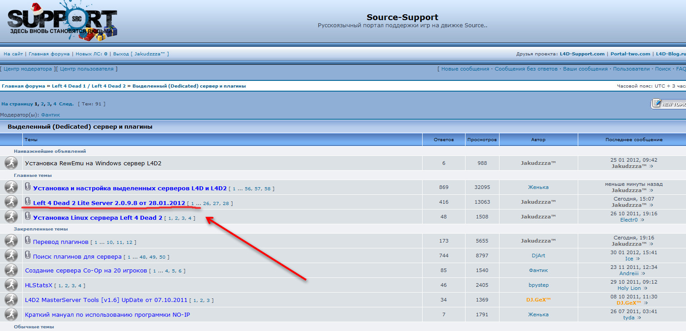
Task: Open Центр модератора link
Action: [x=28, y=69]
